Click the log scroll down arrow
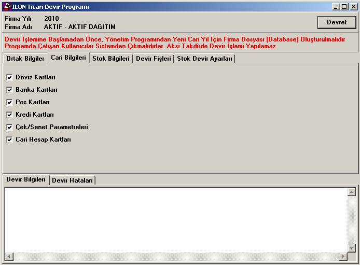Viewport: 360px width, 265px height. click(x=352, y=248)
